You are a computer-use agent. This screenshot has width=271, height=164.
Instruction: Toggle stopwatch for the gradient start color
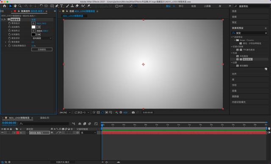click(9, 27)
